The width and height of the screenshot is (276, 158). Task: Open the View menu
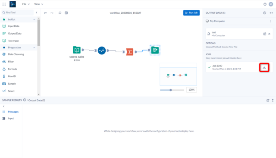pos(38,4)
